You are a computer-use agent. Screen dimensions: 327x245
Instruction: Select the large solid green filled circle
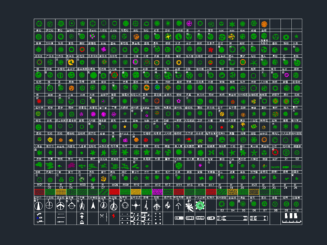click(93, 75)
